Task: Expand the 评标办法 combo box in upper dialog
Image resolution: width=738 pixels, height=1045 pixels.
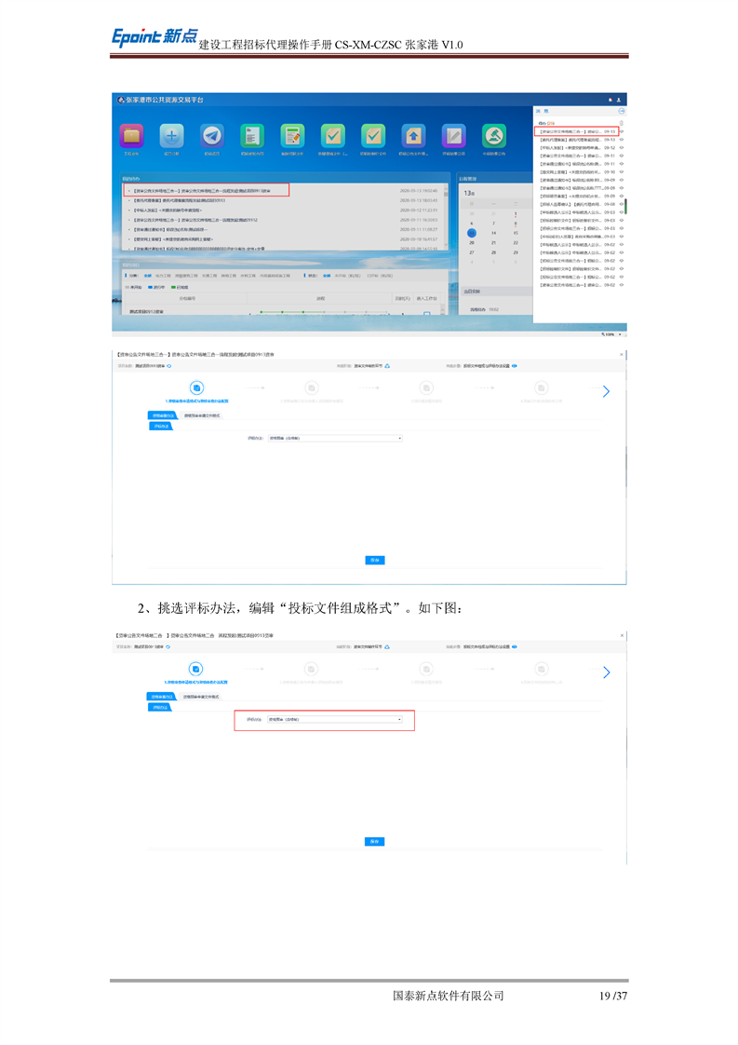Action: coord(334,437)
